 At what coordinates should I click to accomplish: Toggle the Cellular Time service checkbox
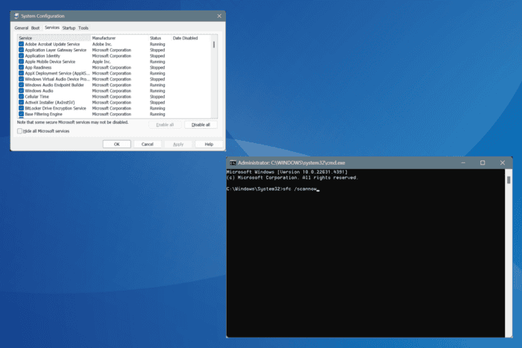point(22,96)
